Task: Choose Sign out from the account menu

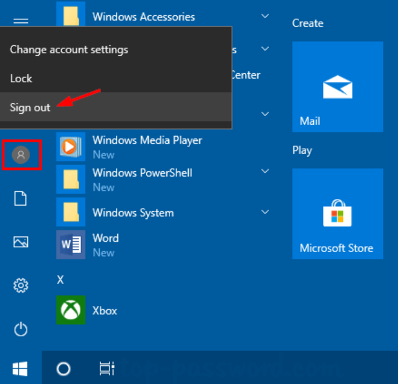Action: coord(116,107)
